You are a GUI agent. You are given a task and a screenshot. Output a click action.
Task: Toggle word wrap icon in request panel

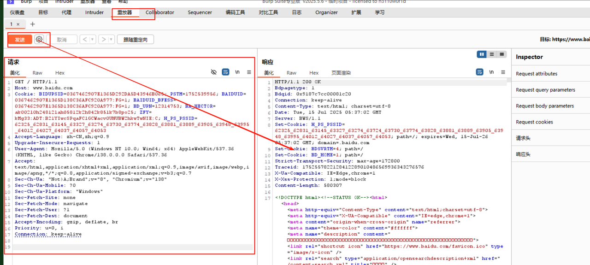click(x=225, y=72)
